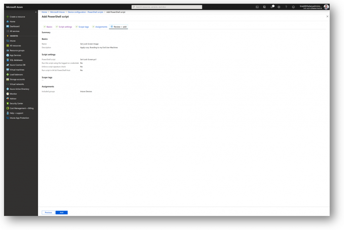Open the user account avatar

click(326, 7)
